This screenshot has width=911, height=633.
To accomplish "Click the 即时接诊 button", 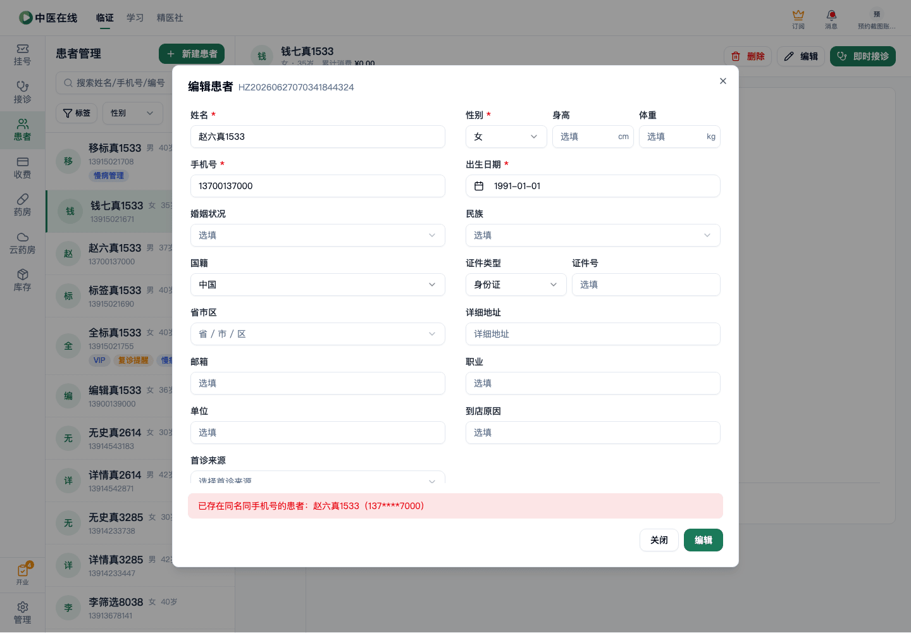I will (863, 56).
